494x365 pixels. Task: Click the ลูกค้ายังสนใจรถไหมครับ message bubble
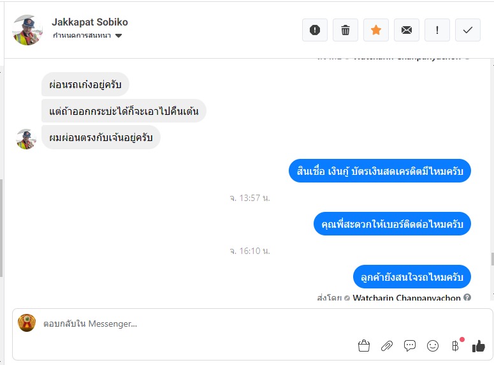pos(412,277)
